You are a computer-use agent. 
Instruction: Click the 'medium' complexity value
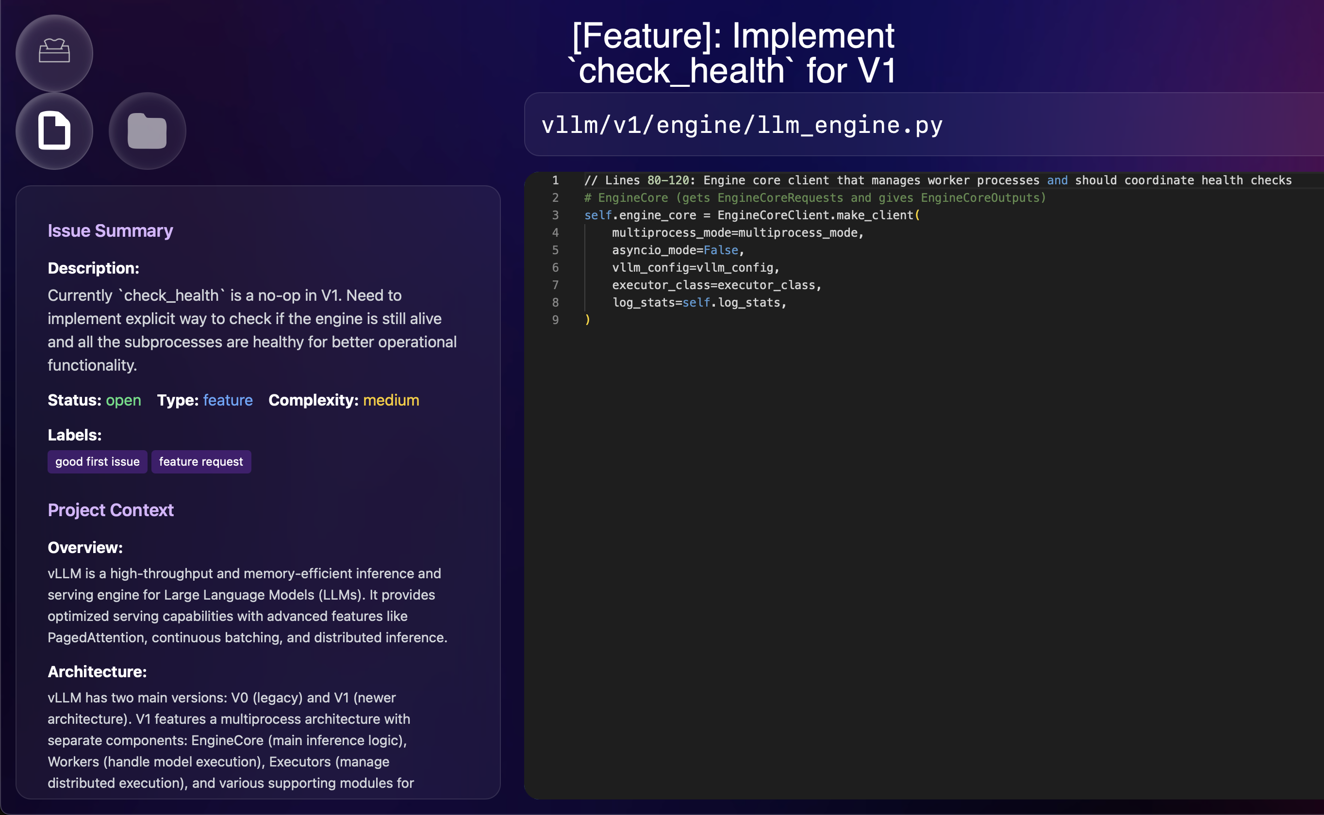391,400
